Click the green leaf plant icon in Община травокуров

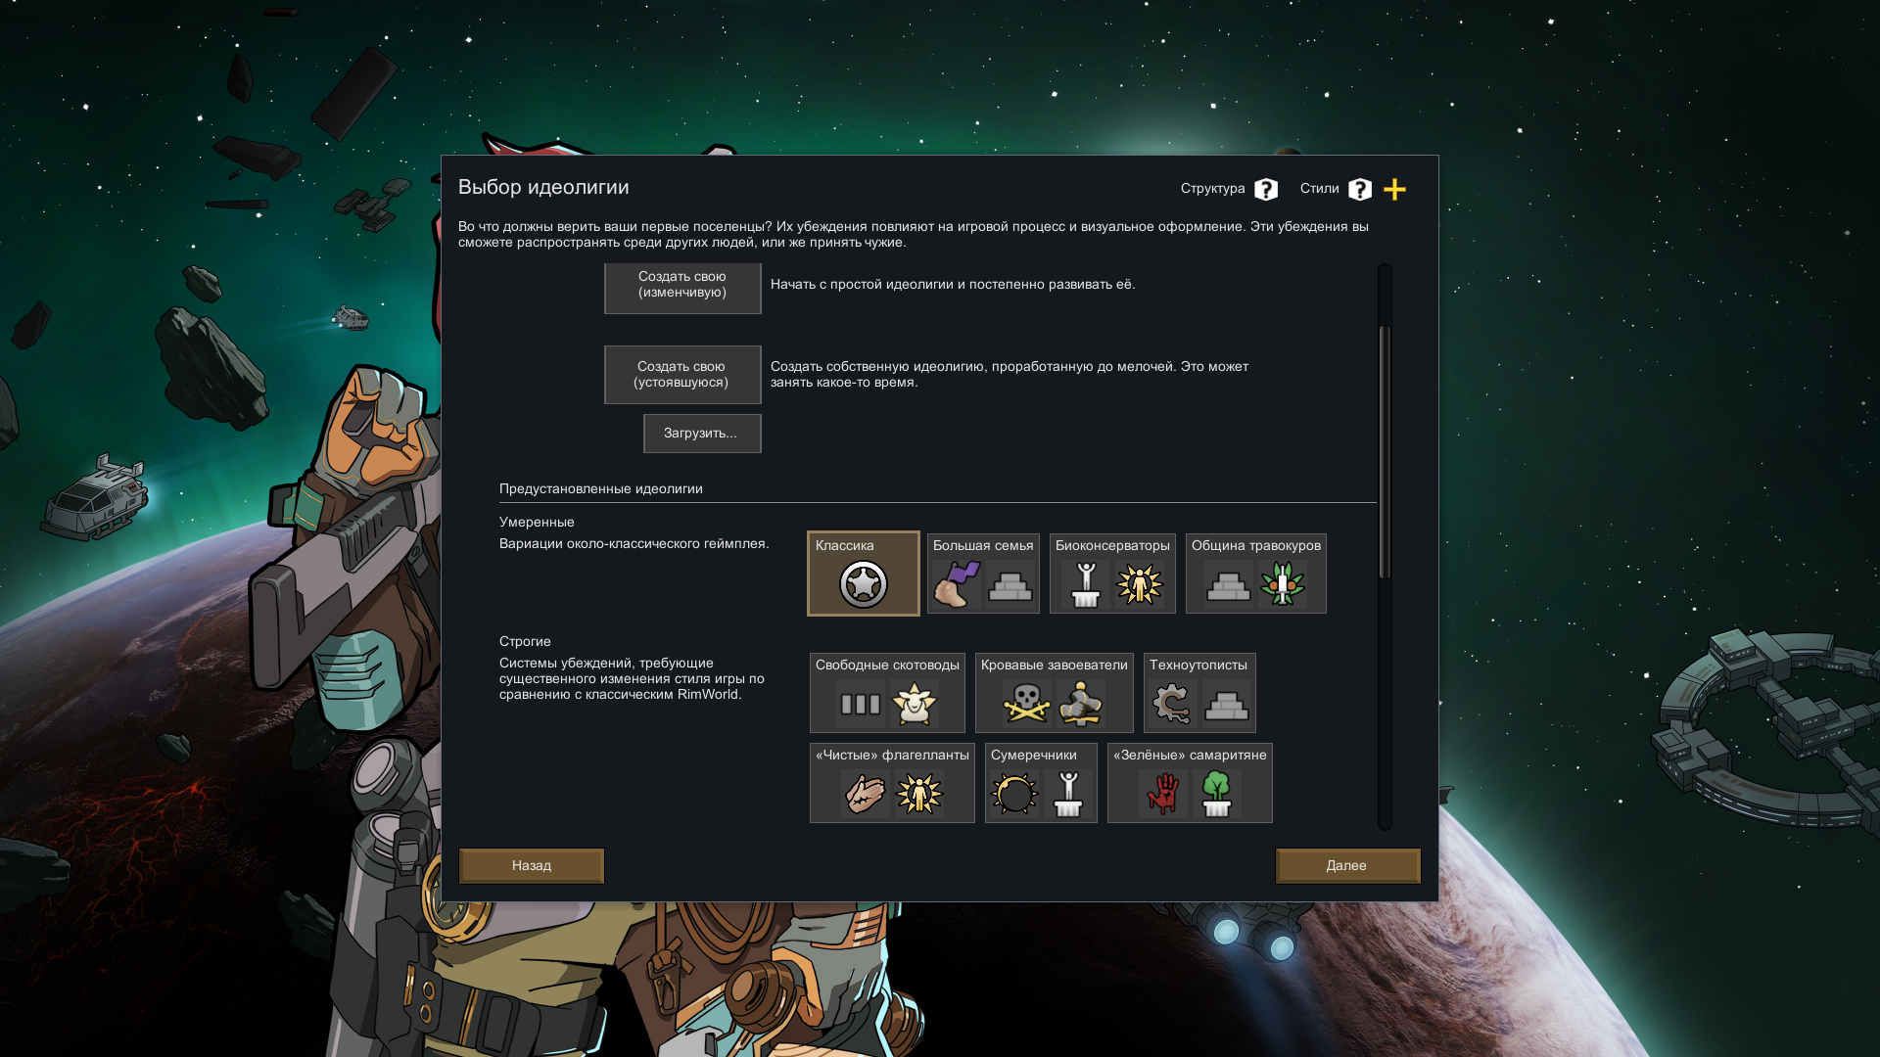click(1283, 584)
